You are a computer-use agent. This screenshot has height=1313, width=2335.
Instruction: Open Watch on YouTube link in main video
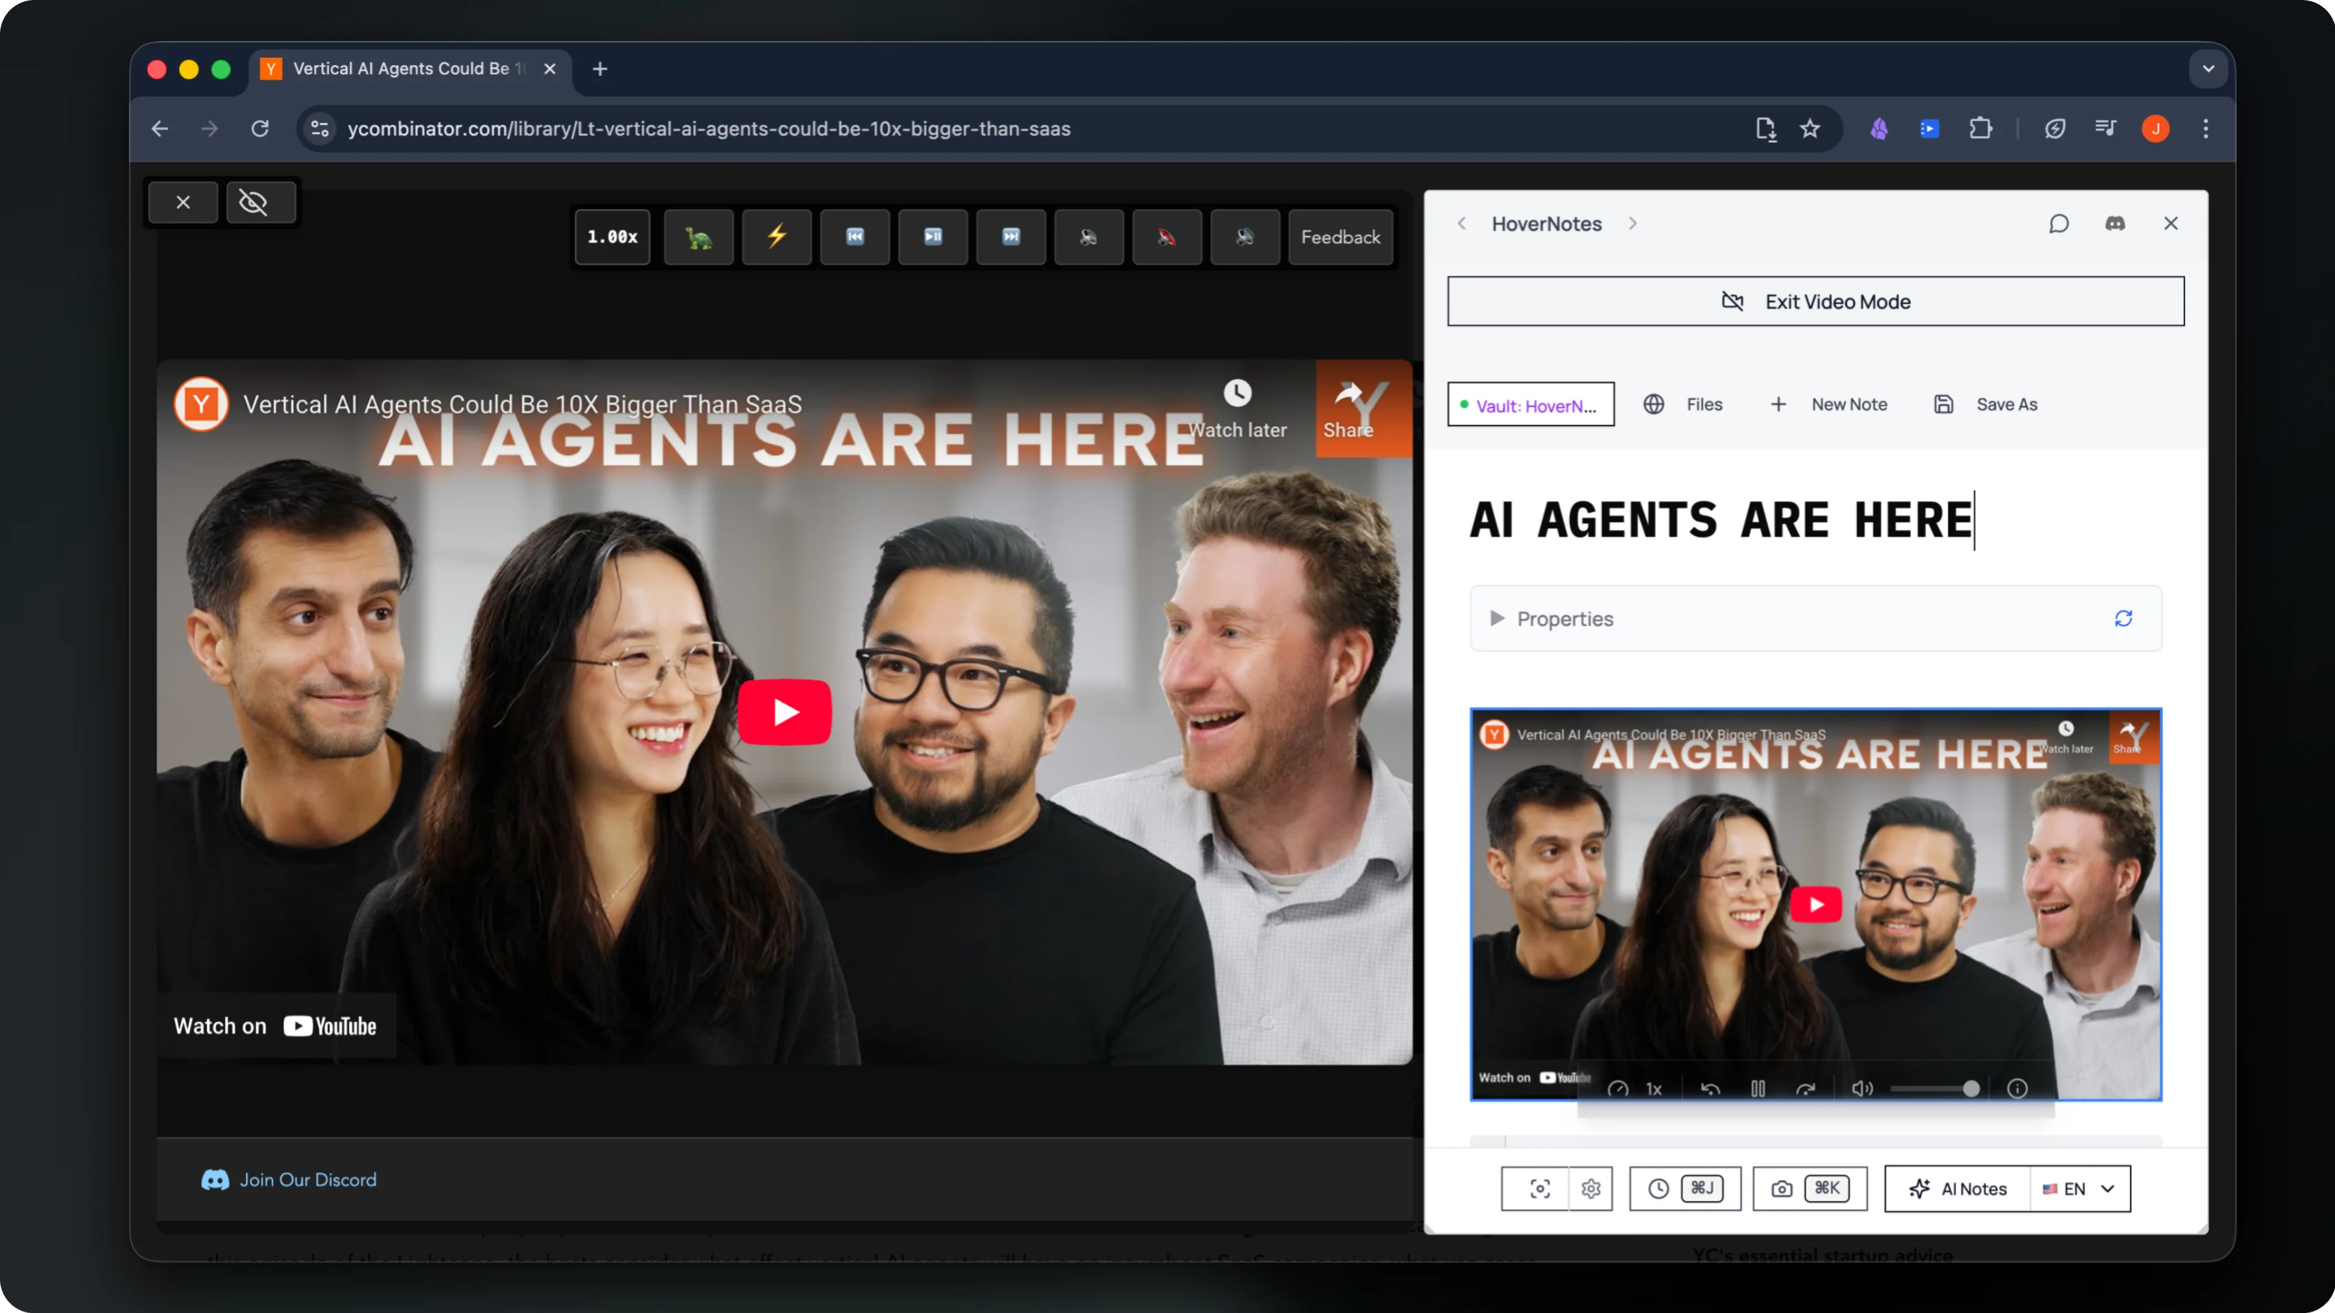(274, 1026)
